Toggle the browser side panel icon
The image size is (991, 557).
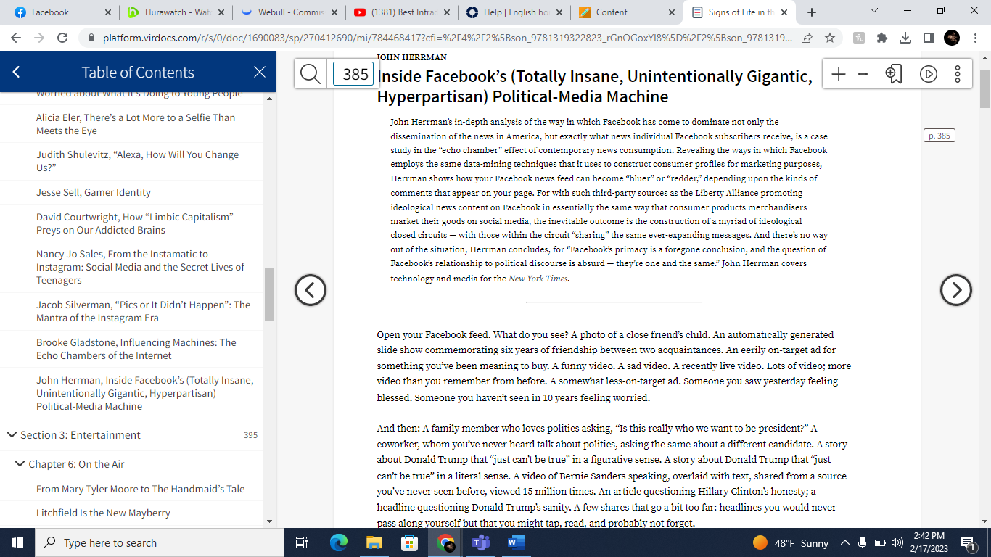click(929, 38)
